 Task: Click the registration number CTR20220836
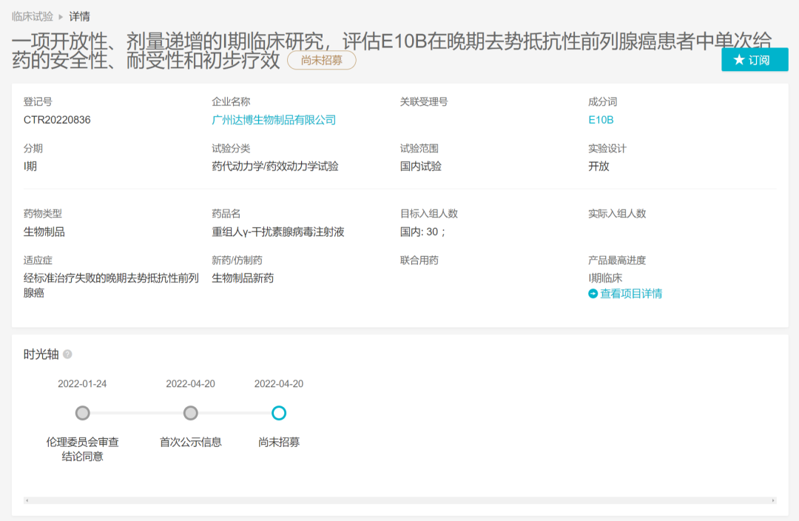57,120
